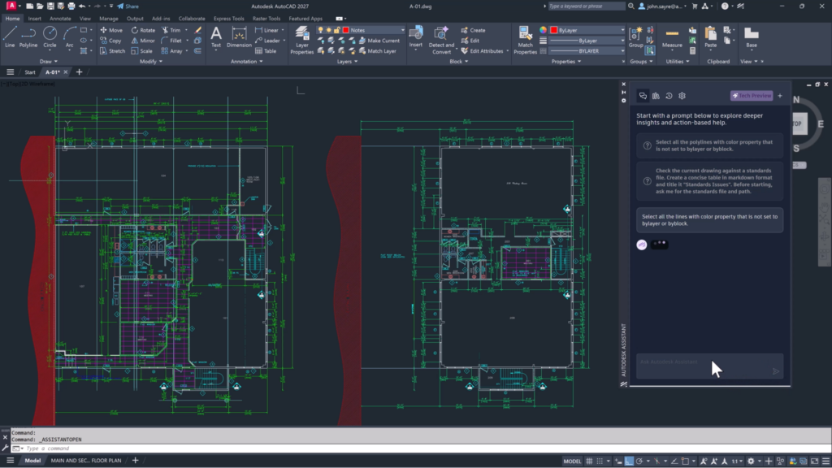Click the Move tool
The image size is (832, 468).
pyautogui.click(x=111, y=30)
